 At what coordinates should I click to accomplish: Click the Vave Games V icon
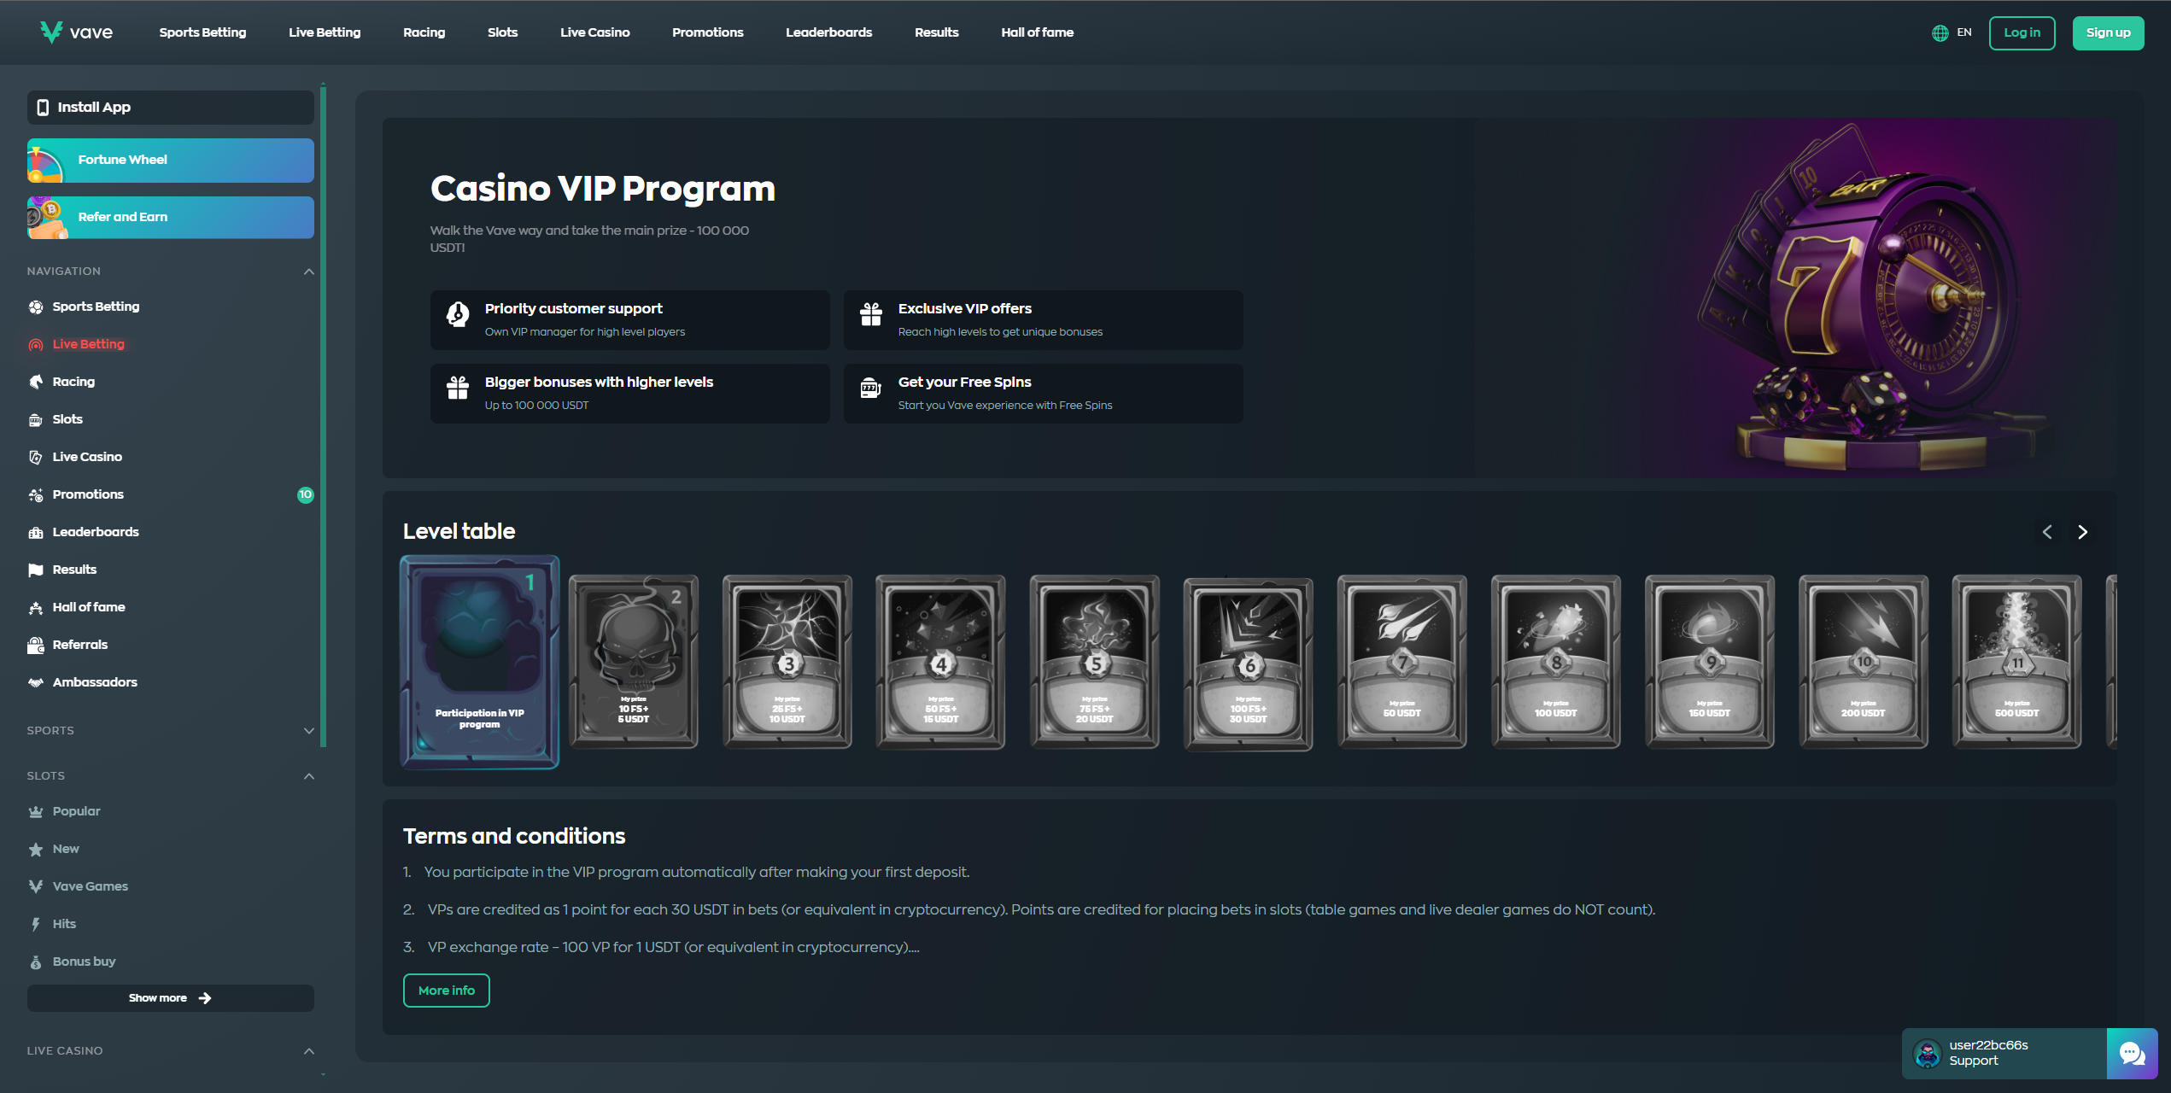click(36, 887)
